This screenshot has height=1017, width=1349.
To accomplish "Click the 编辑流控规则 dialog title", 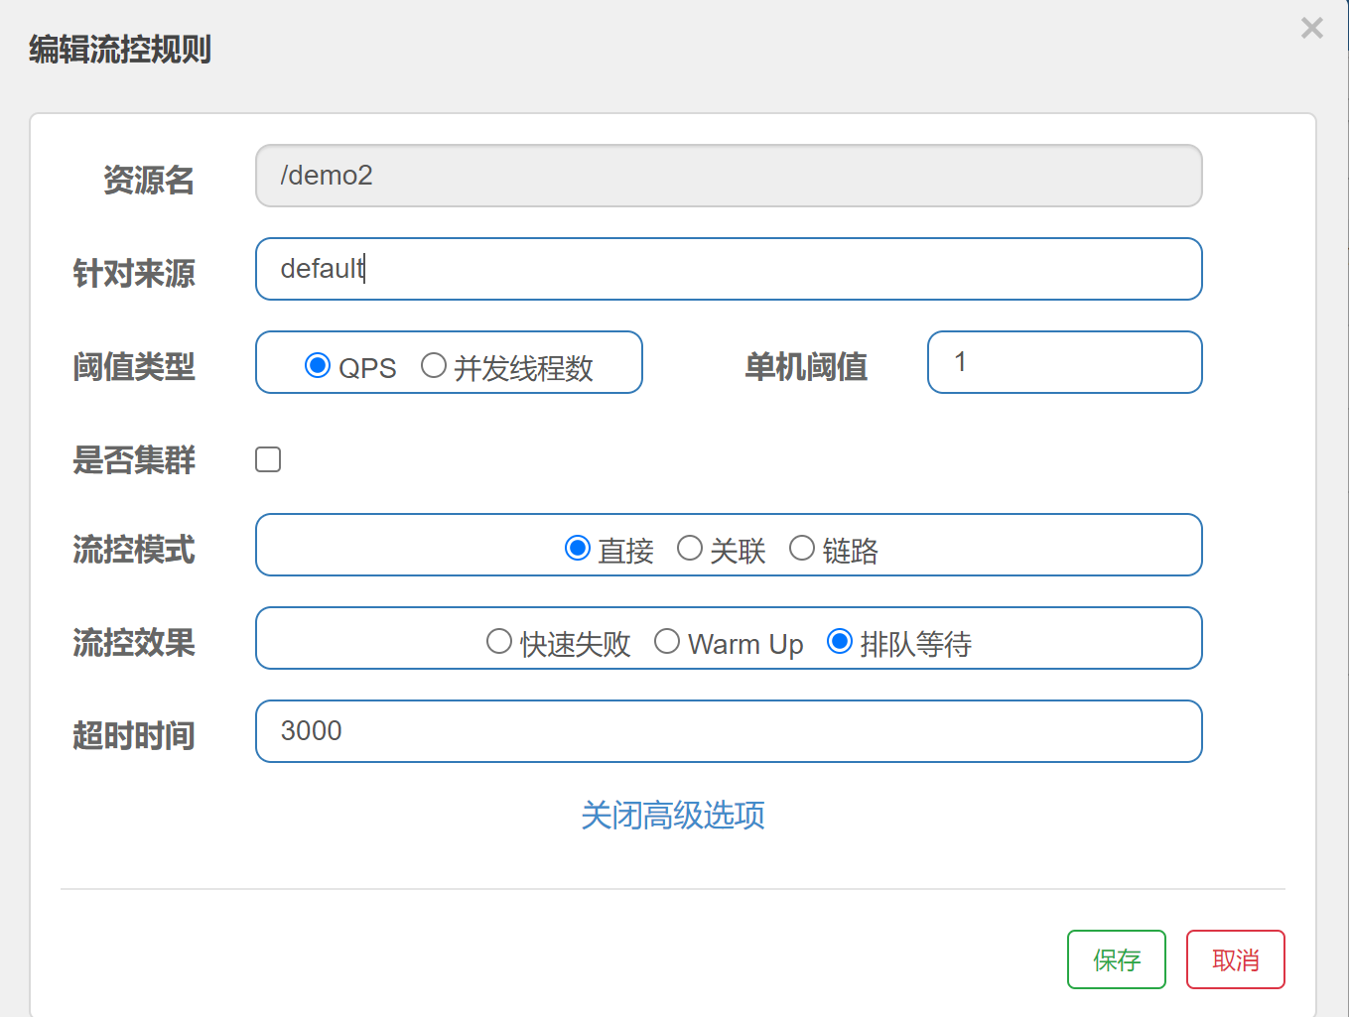I will (120, 49).
